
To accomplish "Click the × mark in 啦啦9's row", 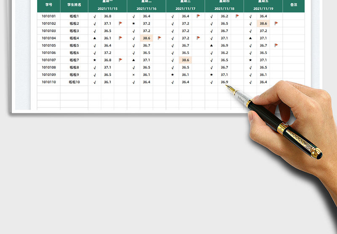I will click(134, 75).
